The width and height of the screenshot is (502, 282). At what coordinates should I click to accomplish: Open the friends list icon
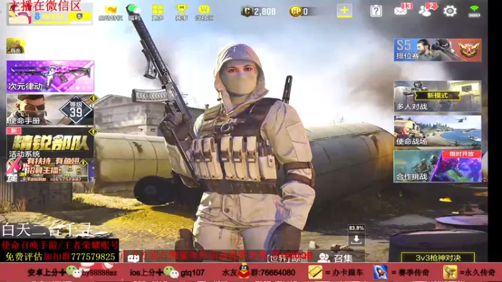[x=425, y=11]
